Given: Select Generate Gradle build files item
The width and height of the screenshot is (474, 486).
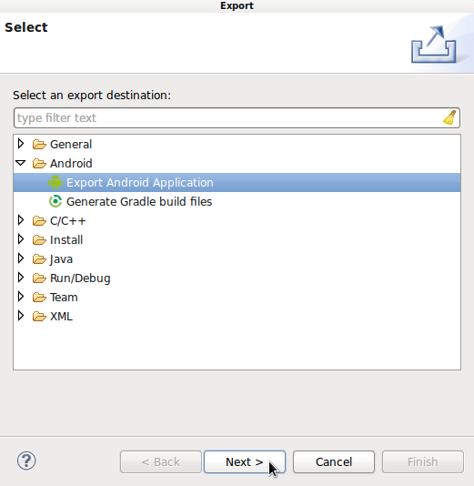Looking at the screenshot, I should pos(139,202).
